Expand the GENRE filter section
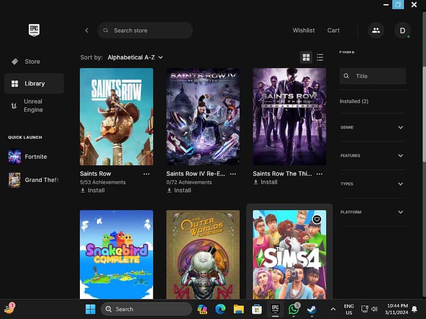The width and height of the screenshot is (426, 319). [373, 128]
